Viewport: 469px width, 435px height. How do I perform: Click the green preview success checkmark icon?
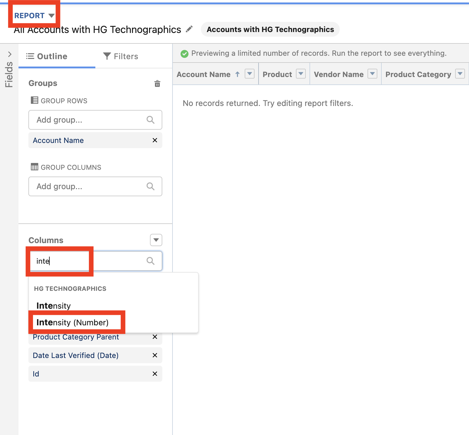[185, 54]
